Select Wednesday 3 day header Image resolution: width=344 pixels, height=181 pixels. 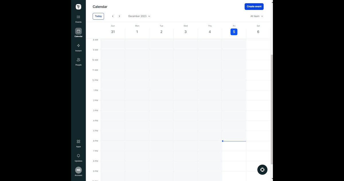[185, 30]
